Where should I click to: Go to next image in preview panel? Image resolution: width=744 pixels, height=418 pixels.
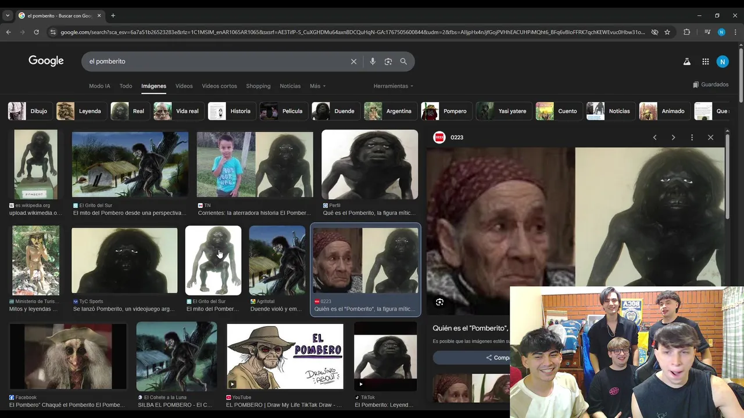tap(673, 138)
